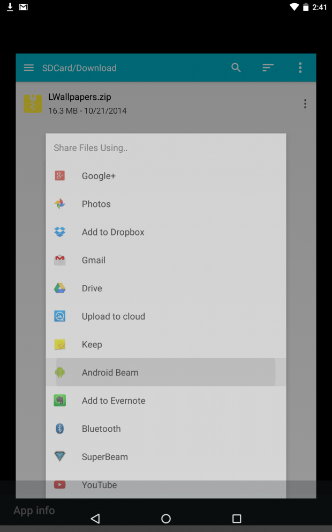Share via Google+
The width and height of the screenshot is (332, 532).
166,176
